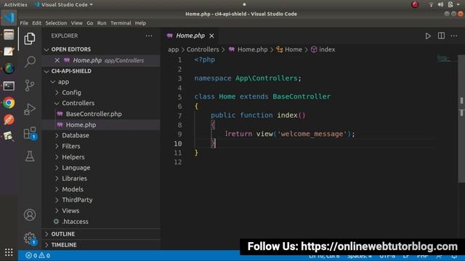This screenshot has height=261, width=465.
Task: Open the Go menu
Action: click(x=90, y=23)
